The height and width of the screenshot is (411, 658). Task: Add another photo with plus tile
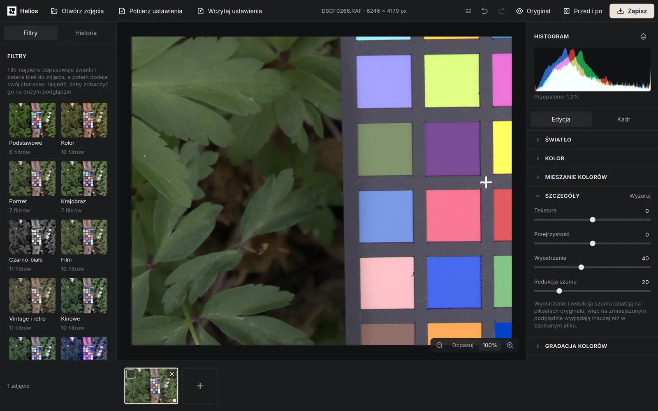(x=200, y=386)
